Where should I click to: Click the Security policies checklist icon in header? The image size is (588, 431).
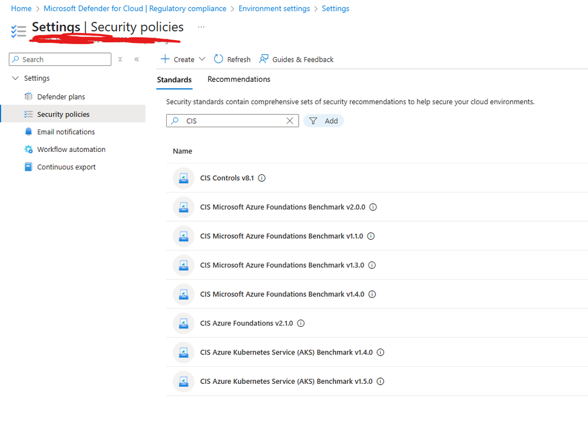pos(18,31)
